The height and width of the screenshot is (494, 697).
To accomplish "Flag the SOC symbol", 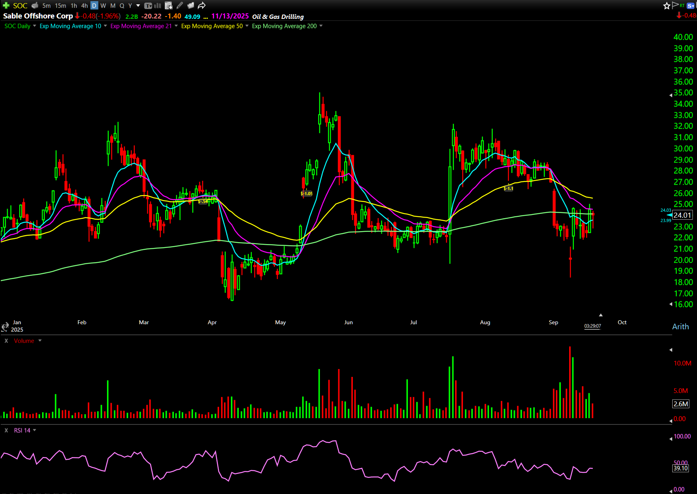I will pyautogui.click(x=675, y=5).
